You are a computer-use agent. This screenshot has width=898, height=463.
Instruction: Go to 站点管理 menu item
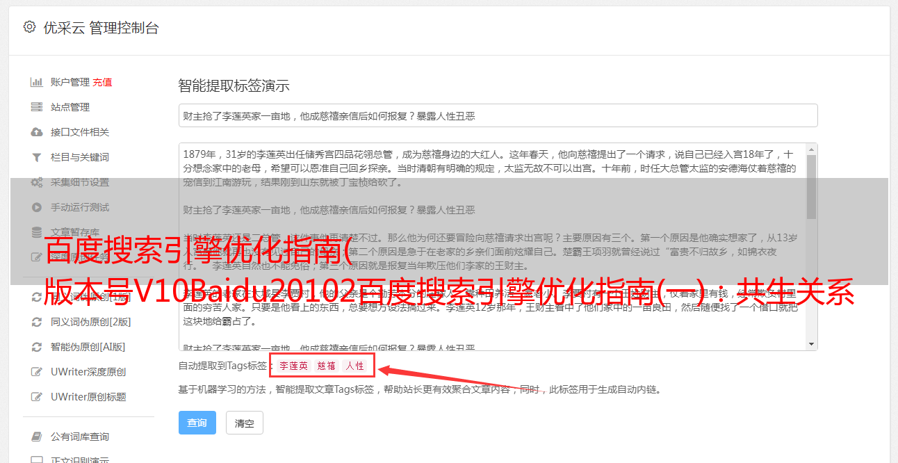[x=70, y=107]
